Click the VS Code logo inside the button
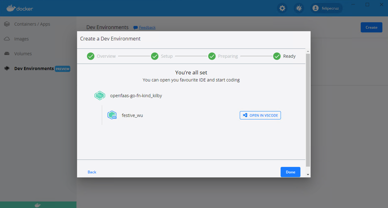The image size is (388, 208). [x=244, y=115]
